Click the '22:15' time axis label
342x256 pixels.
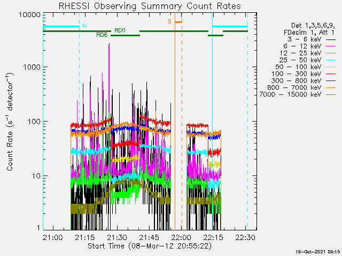[213, 237]
